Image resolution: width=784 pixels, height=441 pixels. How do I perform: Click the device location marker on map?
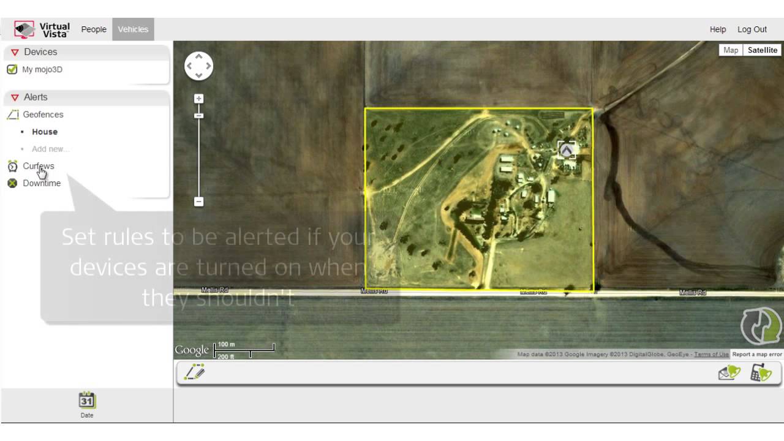[567, 150]
